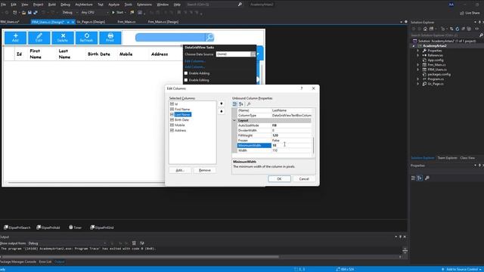This screenshot has height=272, width=484.
Task: Expand Frm_Main.cs in Solution Explorer
Action: click(418, 65)
